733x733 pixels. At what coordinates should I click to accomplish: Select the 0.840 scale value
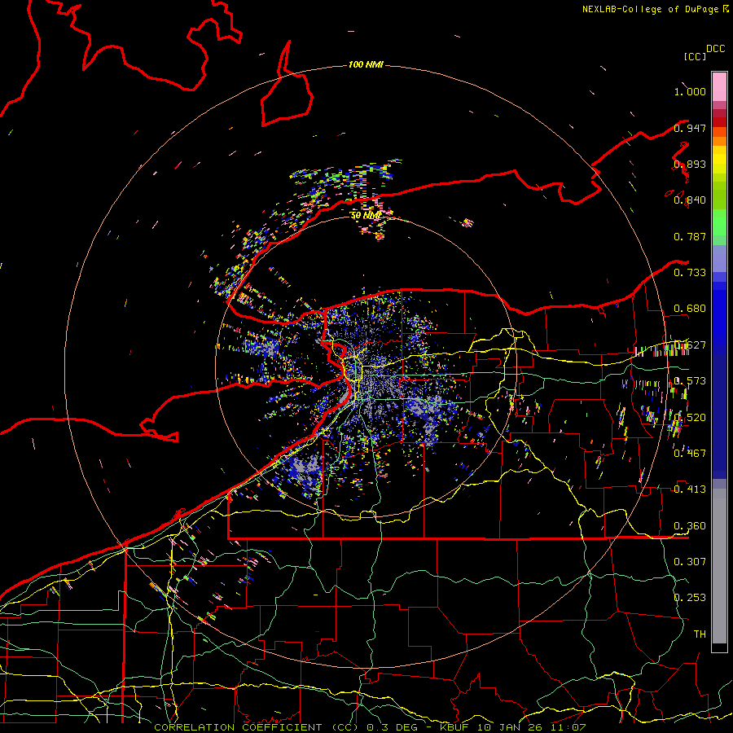690,200
